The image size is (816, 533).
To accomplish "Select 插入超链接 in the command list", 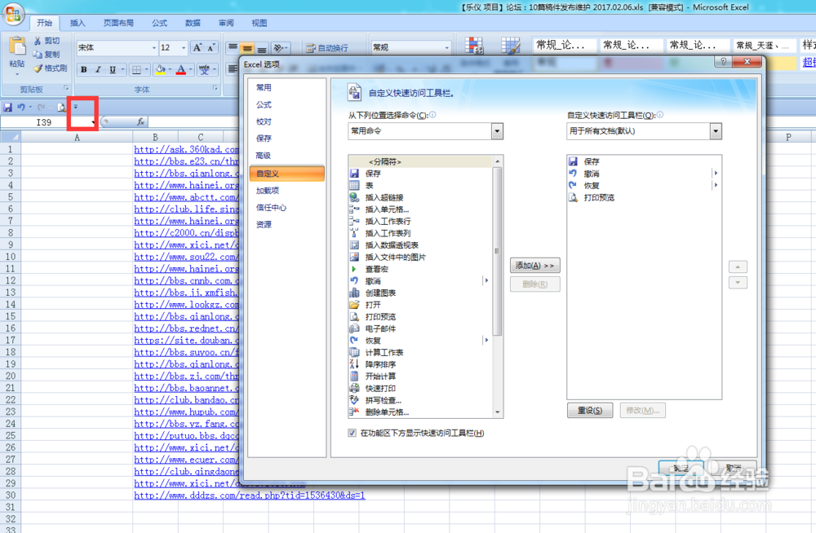I will 420,197.
